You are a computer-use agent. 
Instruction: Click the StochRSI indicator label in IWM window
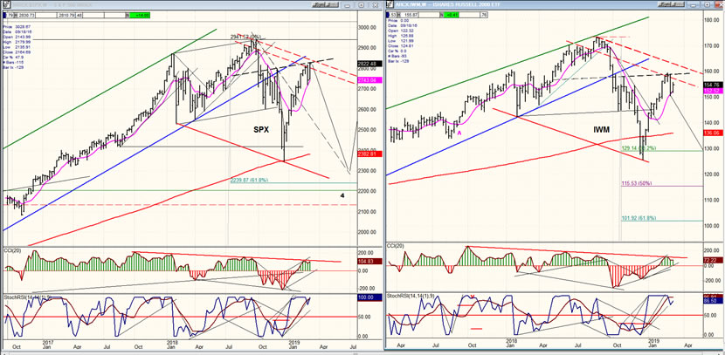pos(411,296)
